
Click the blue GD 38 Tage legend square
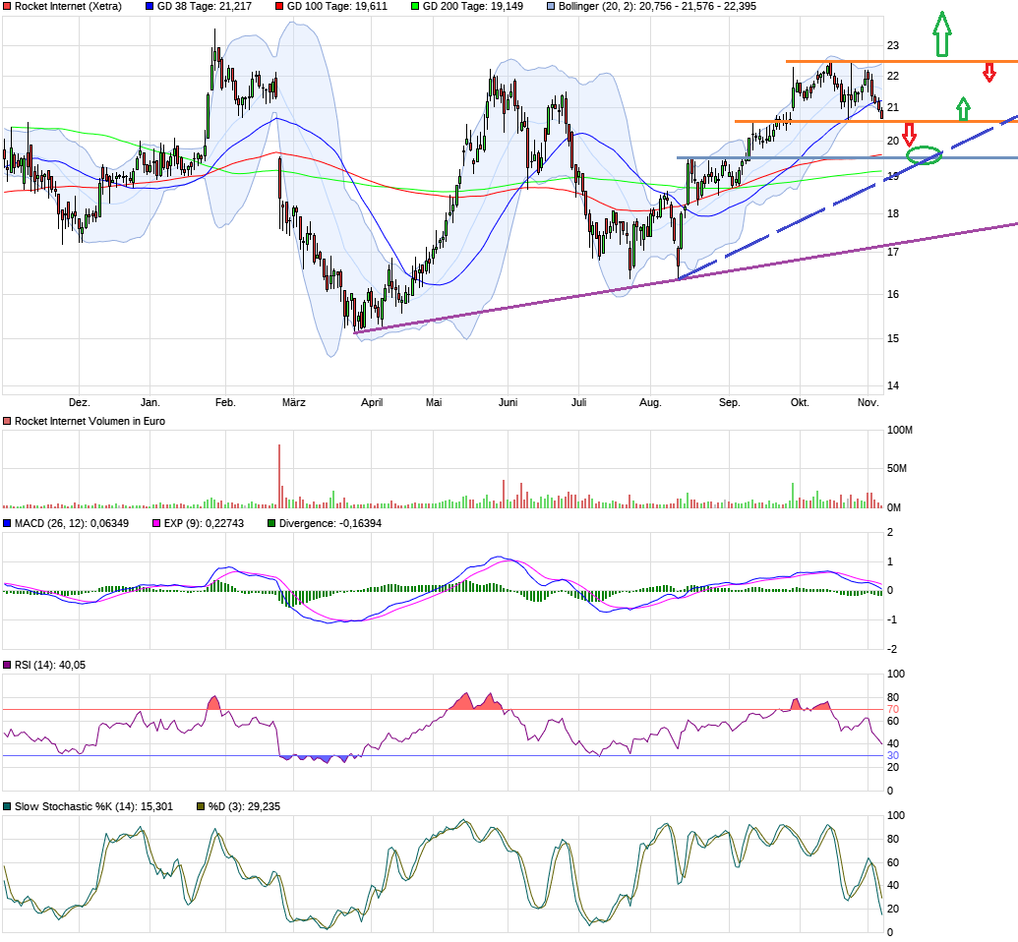148,7
